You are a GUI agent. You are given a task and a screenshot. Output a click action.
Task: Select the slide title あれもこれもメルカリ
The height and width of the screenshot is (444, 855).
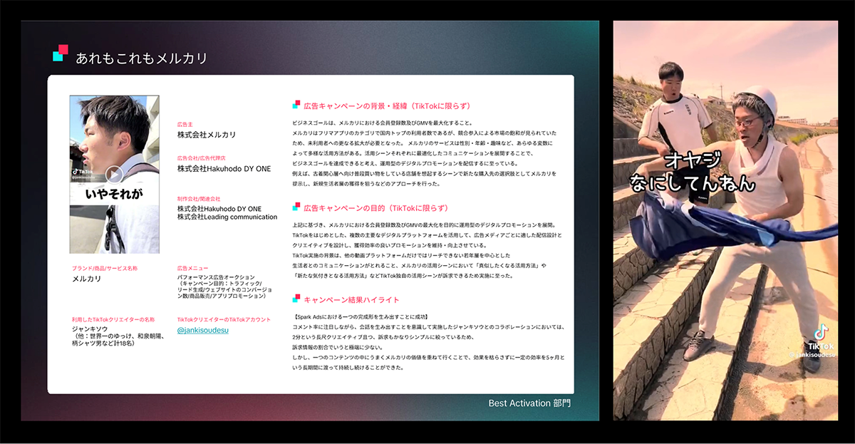[142, 58]
